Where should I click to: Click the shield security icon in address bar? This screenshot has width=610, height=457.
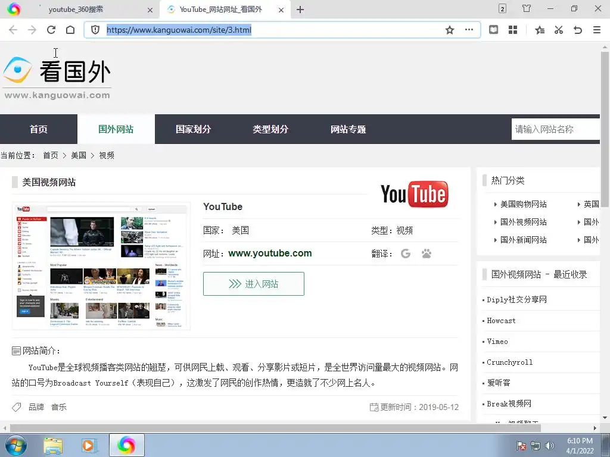pyautogui.click(x=95, y=30)
